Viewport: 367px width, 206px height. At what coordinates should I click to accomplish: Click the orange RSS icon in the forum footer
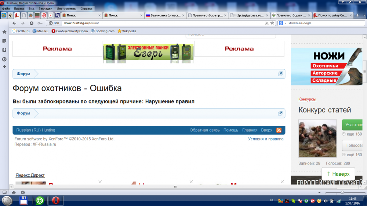279,130
